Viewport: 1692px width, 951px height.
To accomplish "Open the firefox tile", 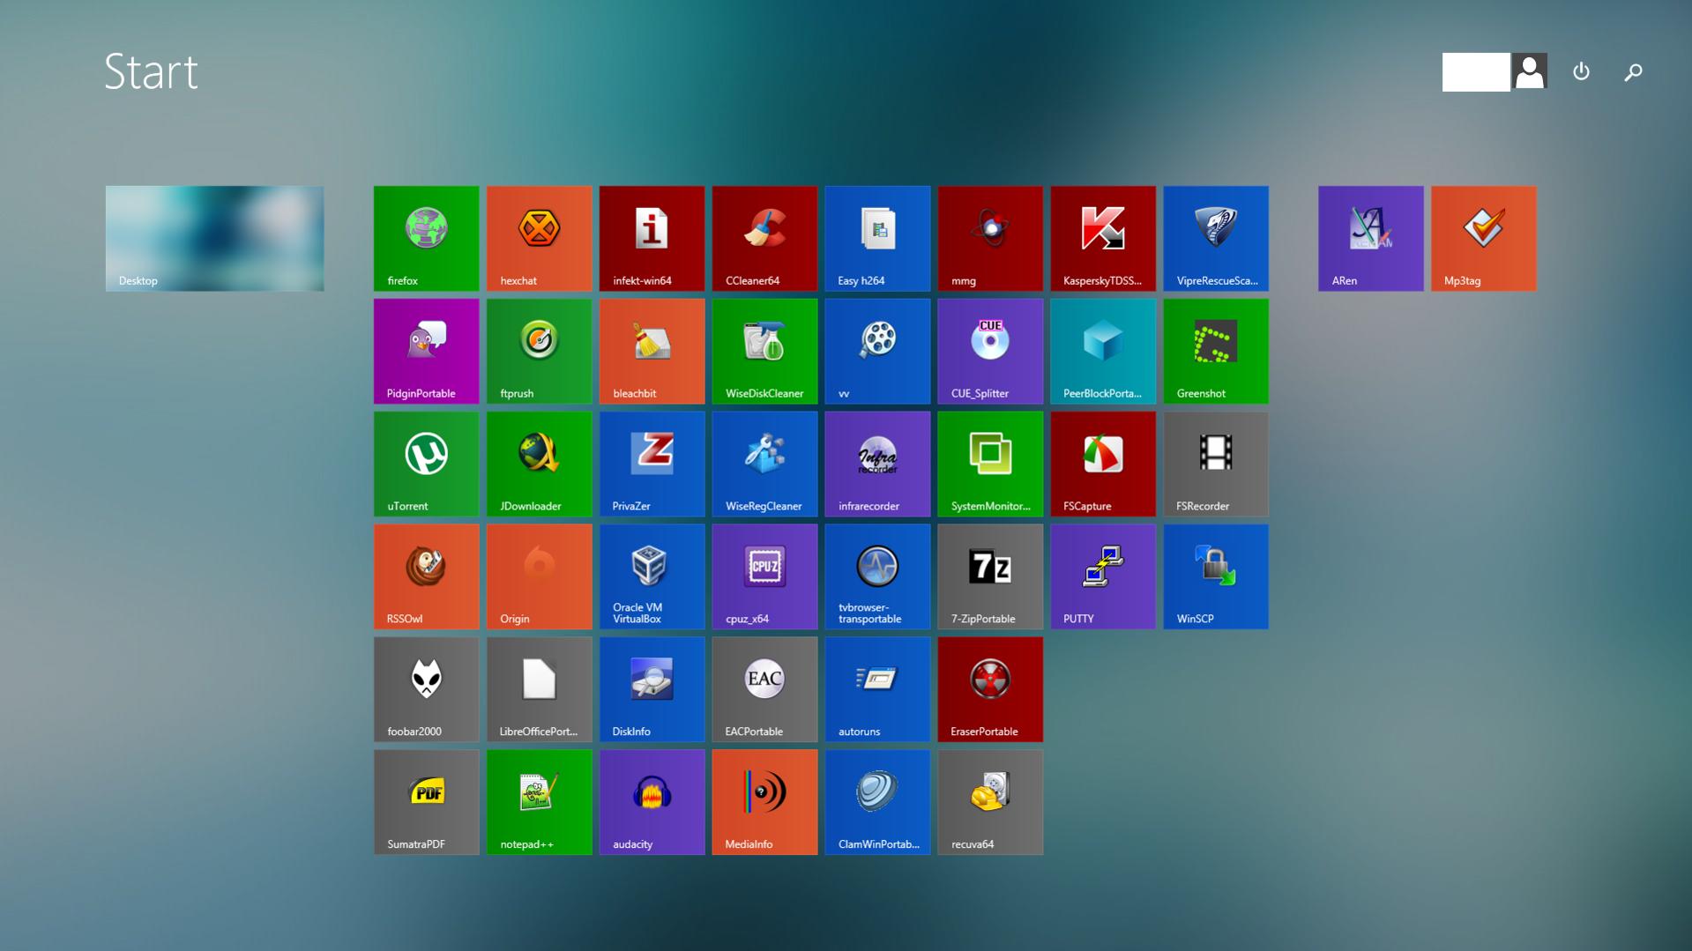I will [426, 238].
